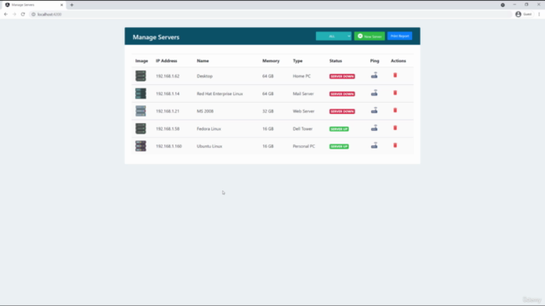Click the Memory column header
545x306 pixels.
[x=271, y=60]
